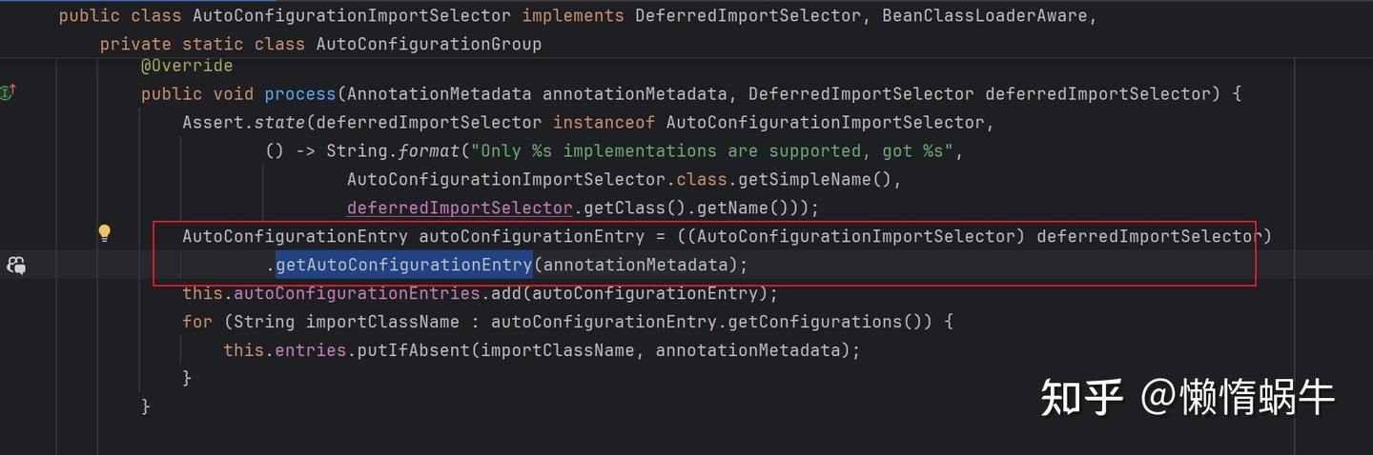Click the instanceof keyword
Viewport: 1373px width, 455px height.
605,122
